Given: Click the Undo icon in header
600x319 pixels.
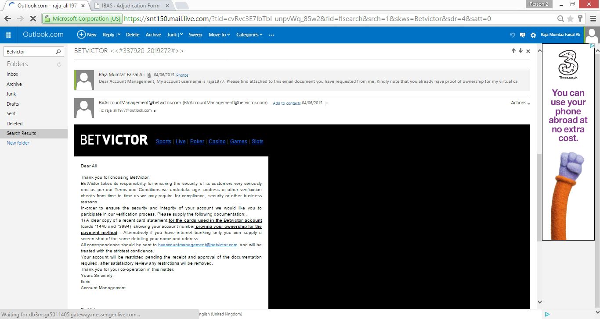Looking at the screenshot, I should (x=512, y=35).
